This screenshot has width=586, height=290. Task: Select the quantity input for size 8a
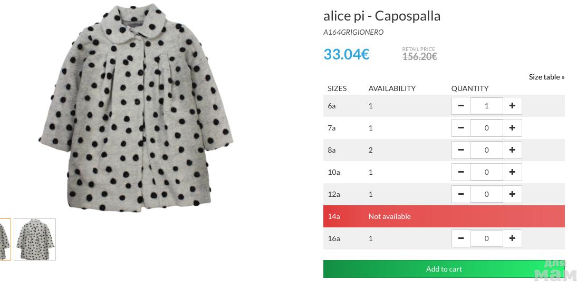(x=486, y=150)
